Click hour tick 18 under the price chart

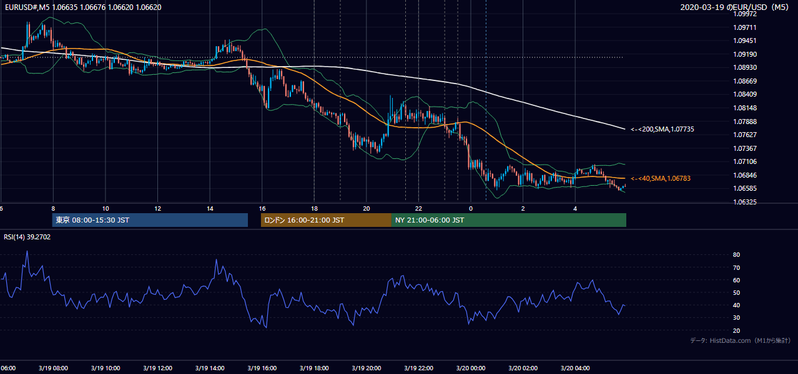click(314, 208)
